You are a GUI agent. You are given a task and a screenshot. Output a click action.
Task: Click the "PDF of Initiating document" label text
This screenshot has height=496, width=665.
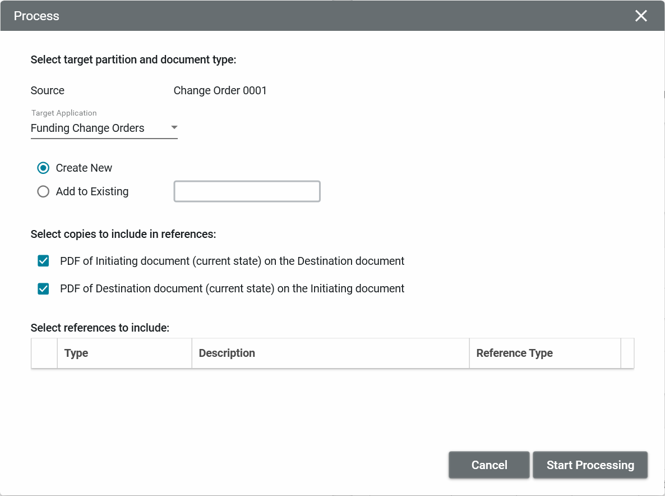(232, 261)
